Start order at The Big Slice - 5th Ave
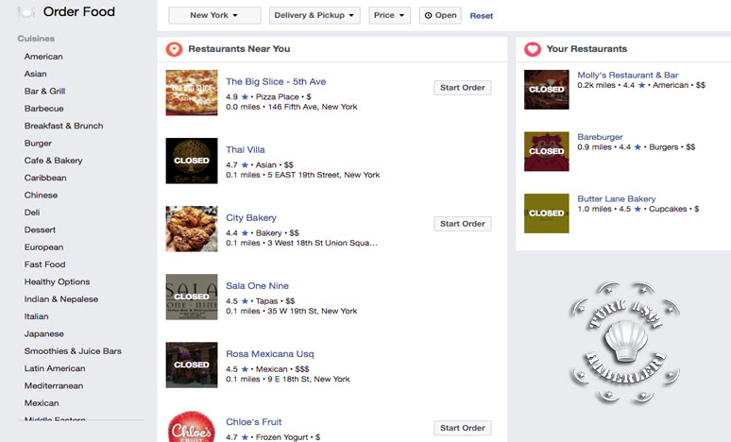The width and height of the screenshot is (731, 442). 463,88
